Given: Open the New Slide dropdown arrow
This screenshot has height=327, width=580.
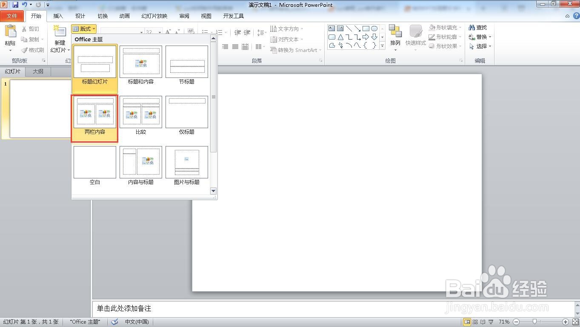Looking at the screenshot, I should (68, 50).
